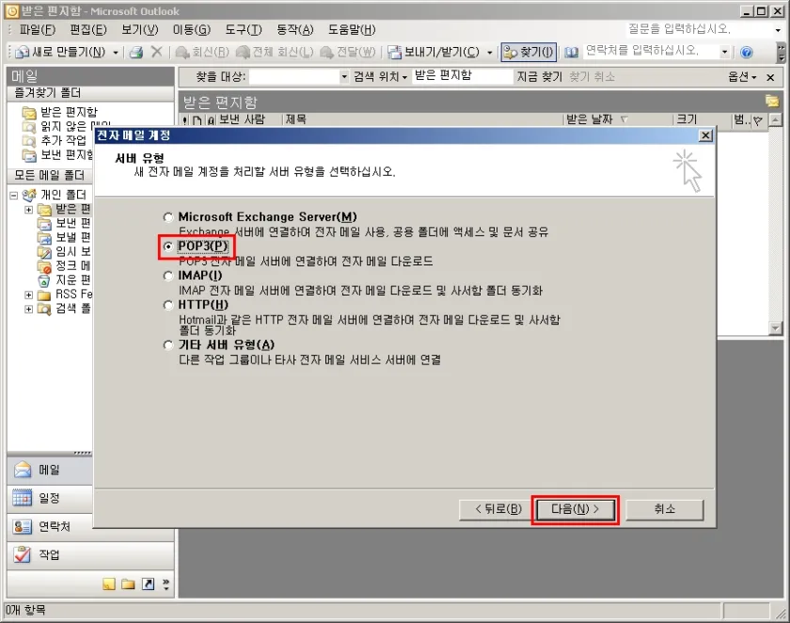Screen dimensions: 790x623
Task: Open 찾을 대상 combo box dropdown
Action: 344,77
